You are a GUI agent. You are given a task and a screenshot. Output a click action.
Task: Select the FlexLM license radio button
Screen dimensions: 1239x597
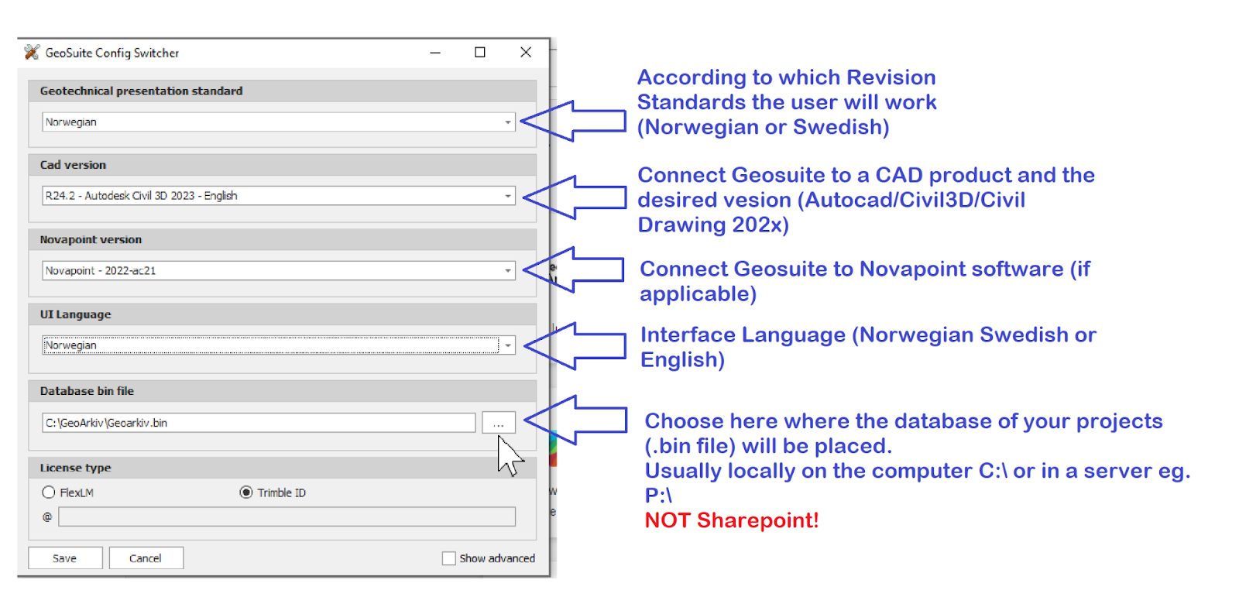point(49,492)
